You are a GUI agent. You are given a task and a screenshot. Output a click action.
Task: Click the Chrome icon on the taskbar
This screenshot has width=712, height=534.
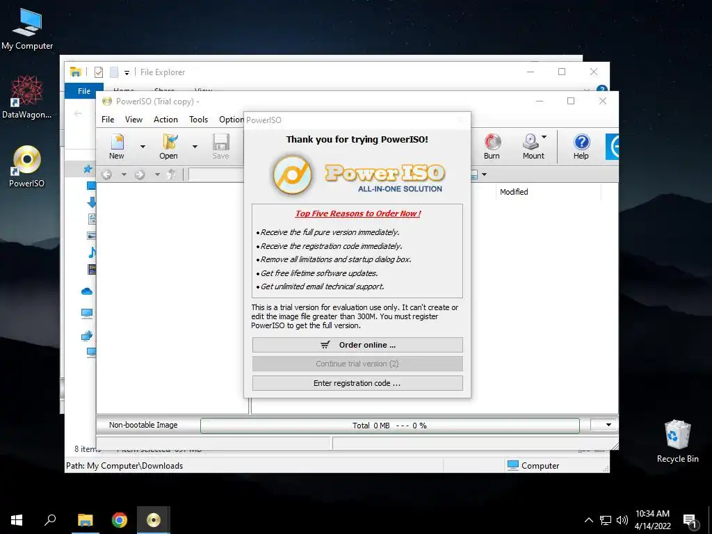120,520
